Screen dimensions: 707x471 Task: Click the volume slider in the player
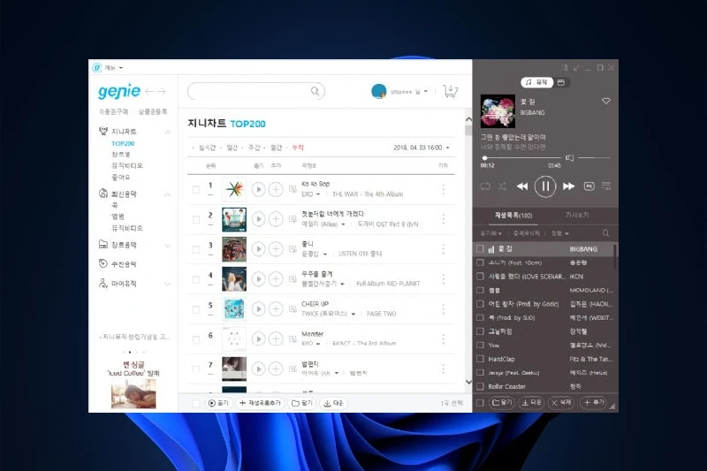(x=594, y=158)
